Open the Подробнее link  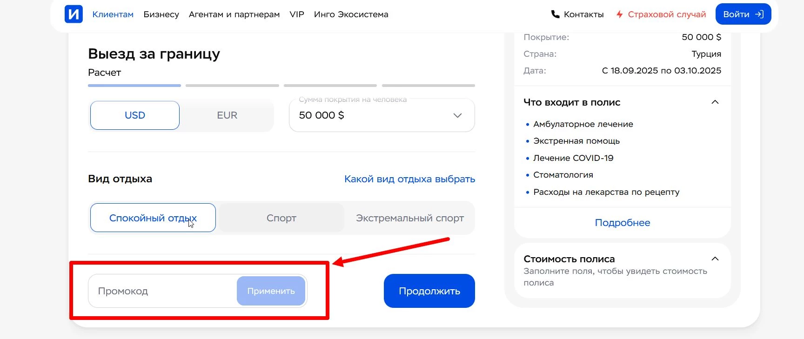coord(622,222)
